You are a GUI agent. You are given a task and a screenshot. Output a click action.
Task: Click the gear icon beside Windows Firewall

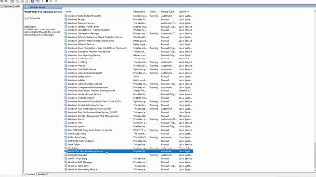pyautogui.click(x=66, y=65)
